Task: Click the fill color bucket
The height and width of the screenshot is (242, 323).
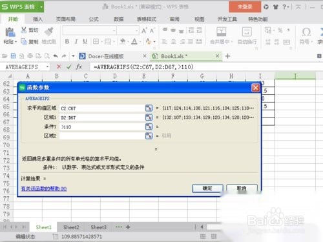Action: (x=123, y=41)
